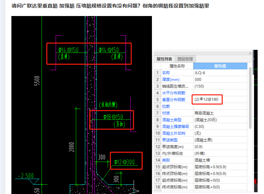Click the property list vertical scrollbar

(x=250, y=98)
